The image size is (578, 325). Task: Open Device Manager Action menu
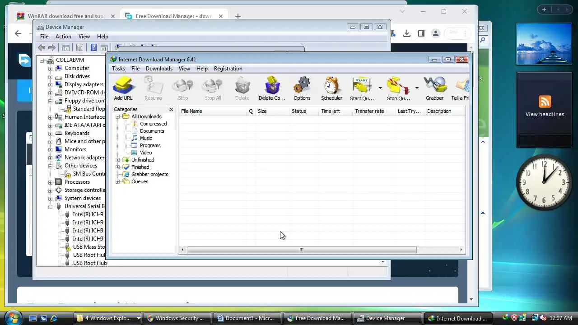tap(63, 37)
